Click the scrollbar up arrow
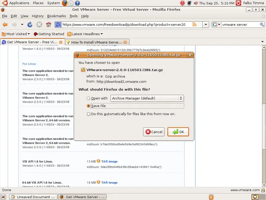Image resolution: width=266 pixels, height=200 pixels. pos(264,47)
